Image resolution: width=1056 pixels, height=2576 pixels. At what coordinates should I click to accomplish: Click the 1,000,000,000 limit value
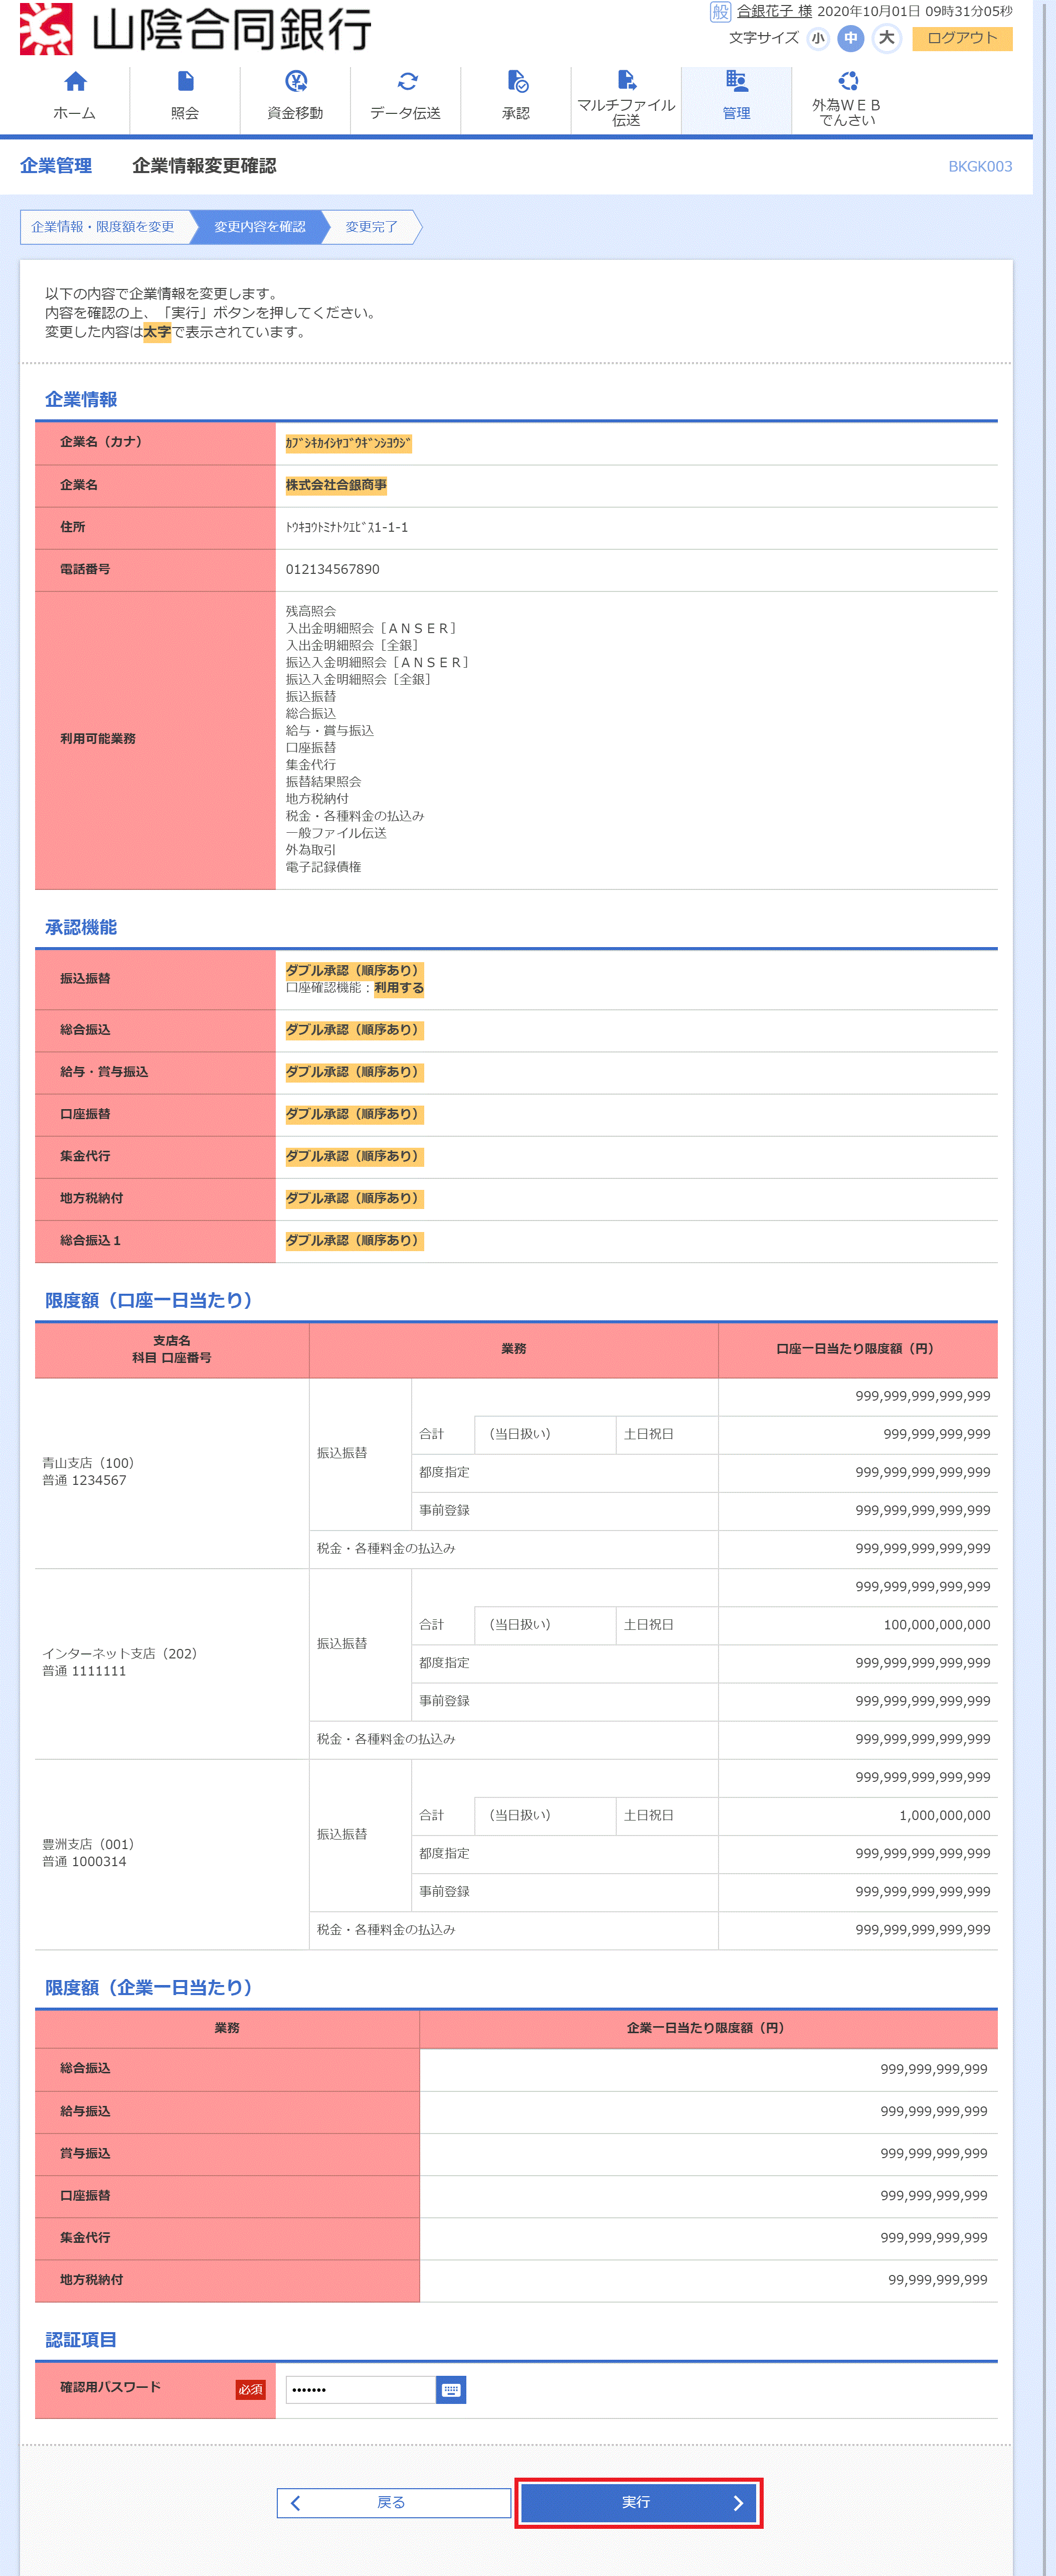click(945, 1815)
